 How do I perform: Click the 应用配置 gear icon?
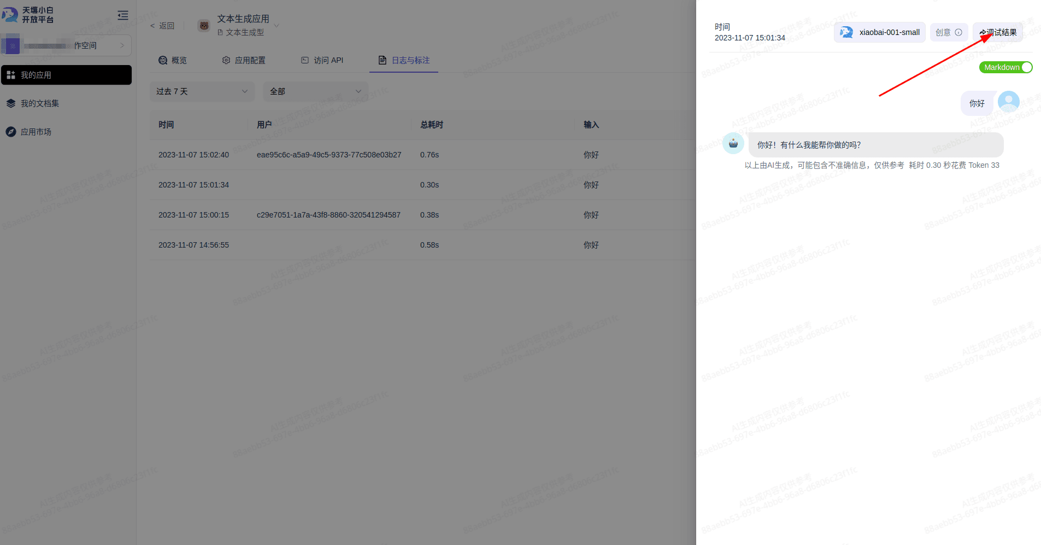(226, 60)
